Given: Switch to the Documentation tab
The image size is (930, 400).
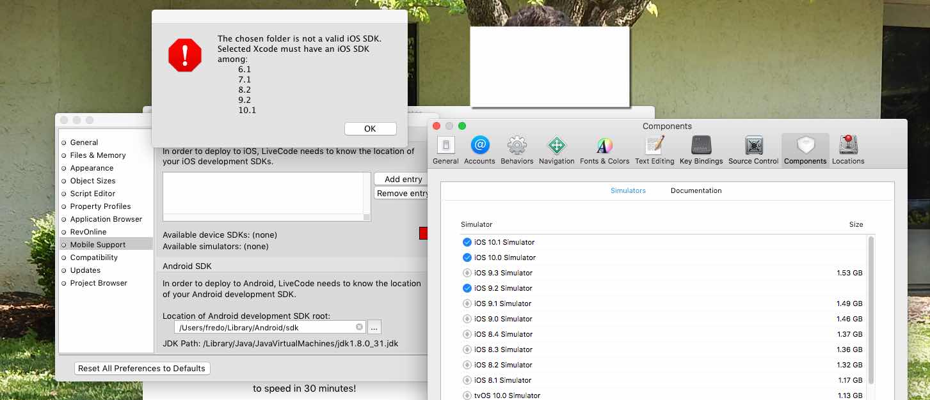Looking at the screenshot, I should coord(696,190).
